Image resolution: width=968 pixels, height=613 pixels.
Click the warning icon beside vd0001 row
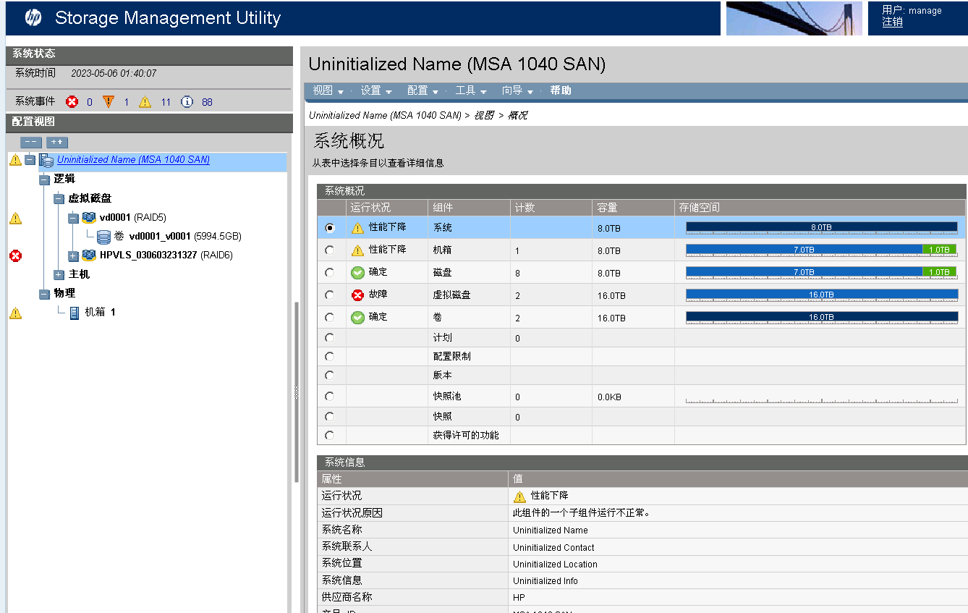[15, 218]
